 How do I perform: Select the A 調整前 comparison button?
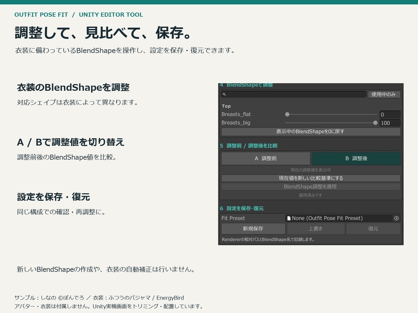pyautogui.click(x=265, y=159)
